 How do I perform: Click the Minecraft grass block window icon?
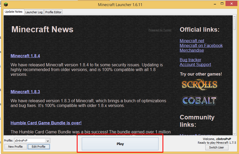pos(6,4)
